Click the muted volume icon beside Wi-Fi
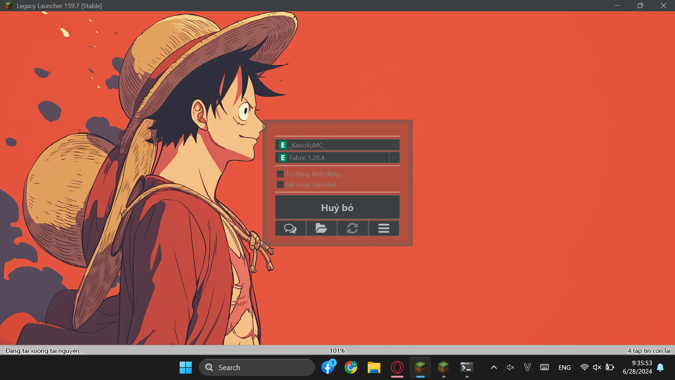 pos(597,367)
